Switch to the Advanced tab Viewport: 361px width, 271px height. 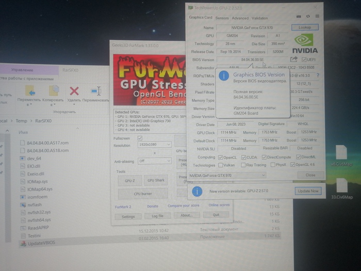point(240,18)
